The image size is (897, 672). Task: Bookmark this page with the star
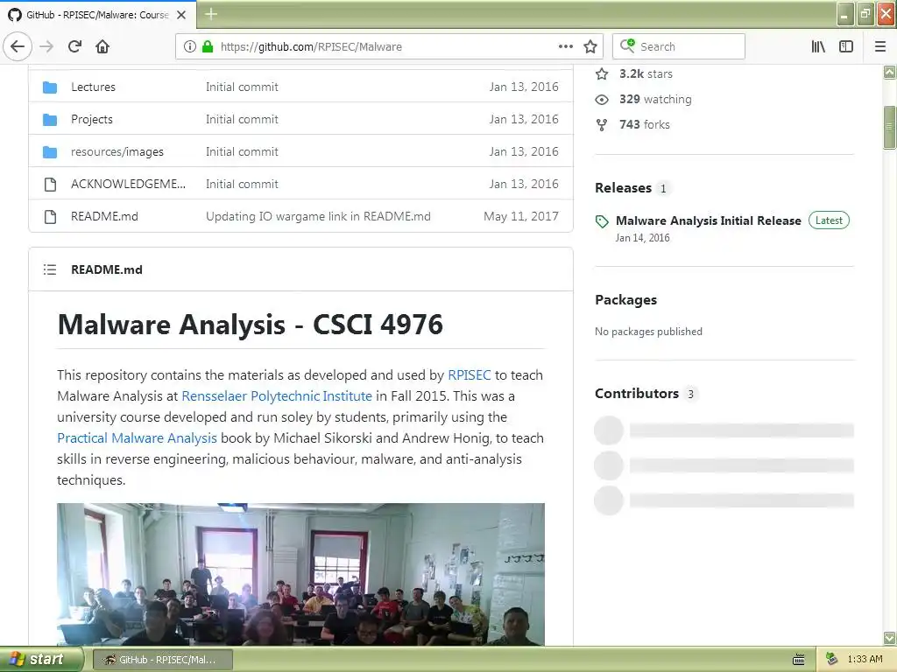pyautogui.click(x=590, y=46)
